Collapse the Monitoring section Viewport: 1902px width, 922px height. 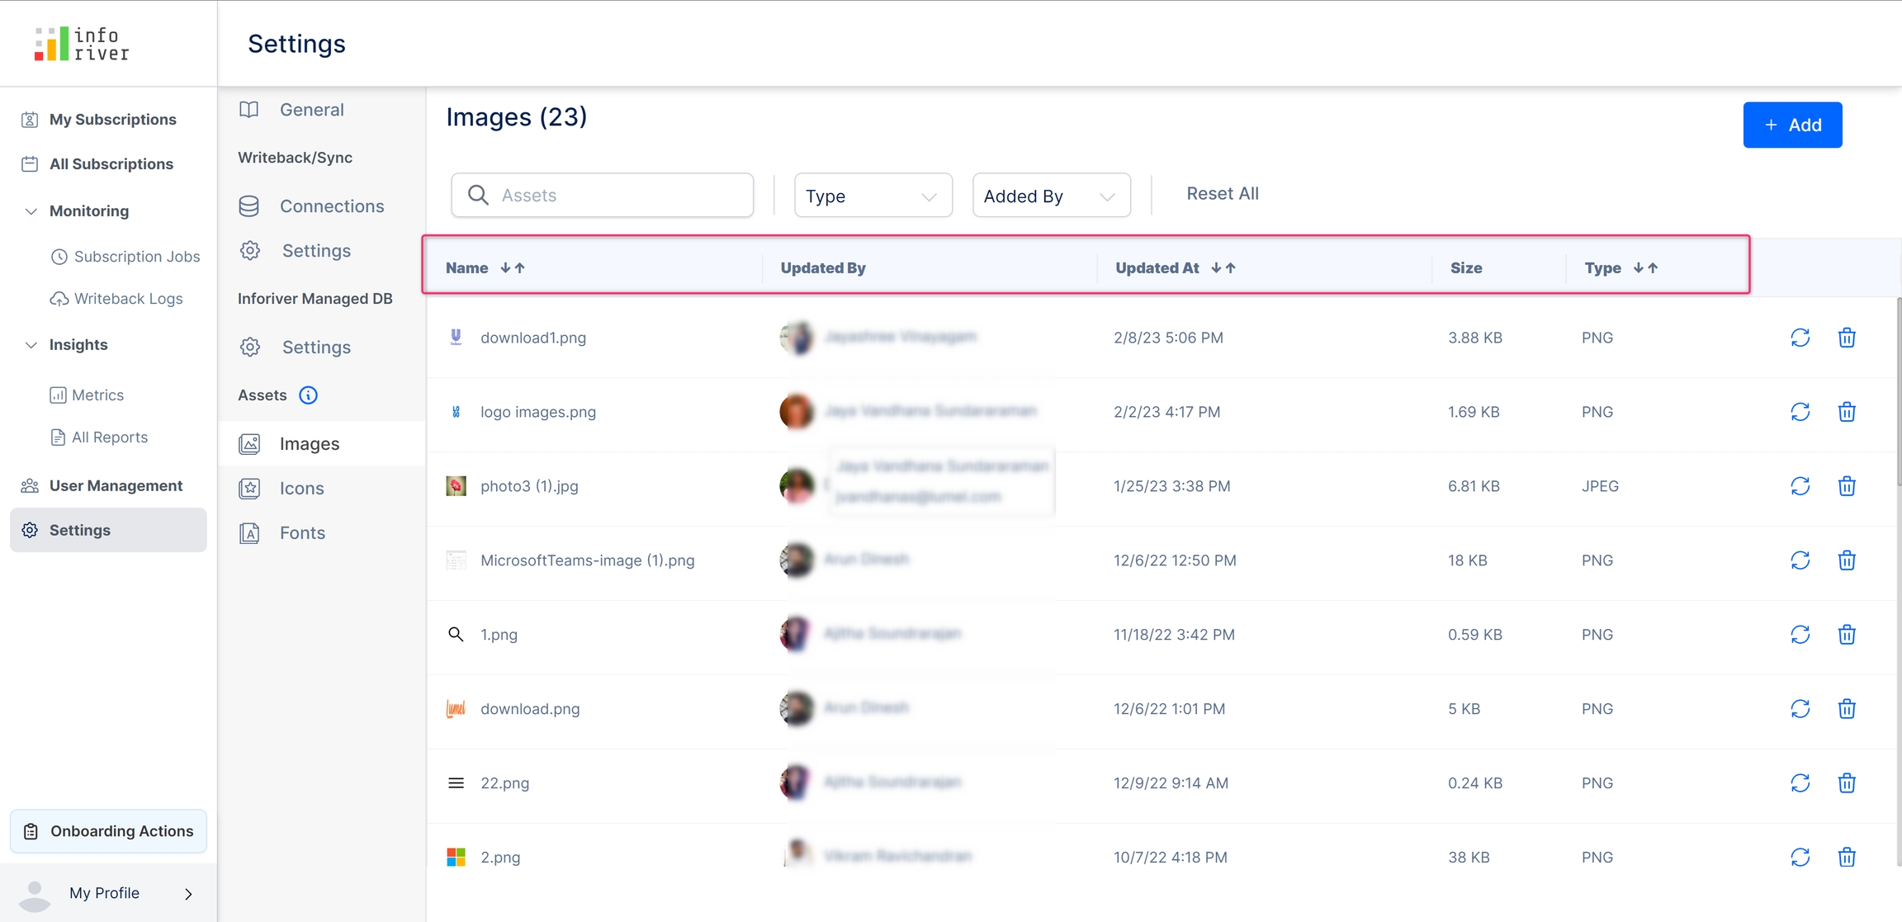pos(31,211)
